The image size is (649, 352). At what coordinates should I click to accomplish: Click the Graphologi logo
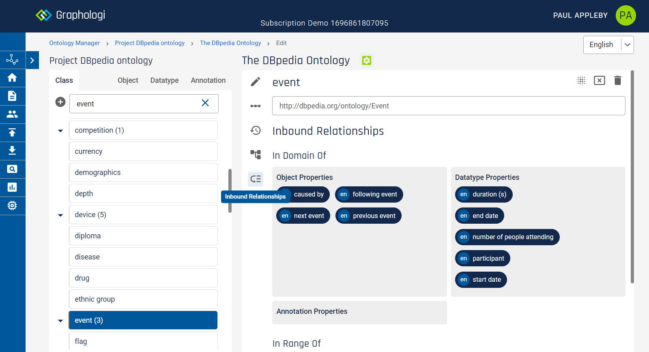[x=70, y=15]
